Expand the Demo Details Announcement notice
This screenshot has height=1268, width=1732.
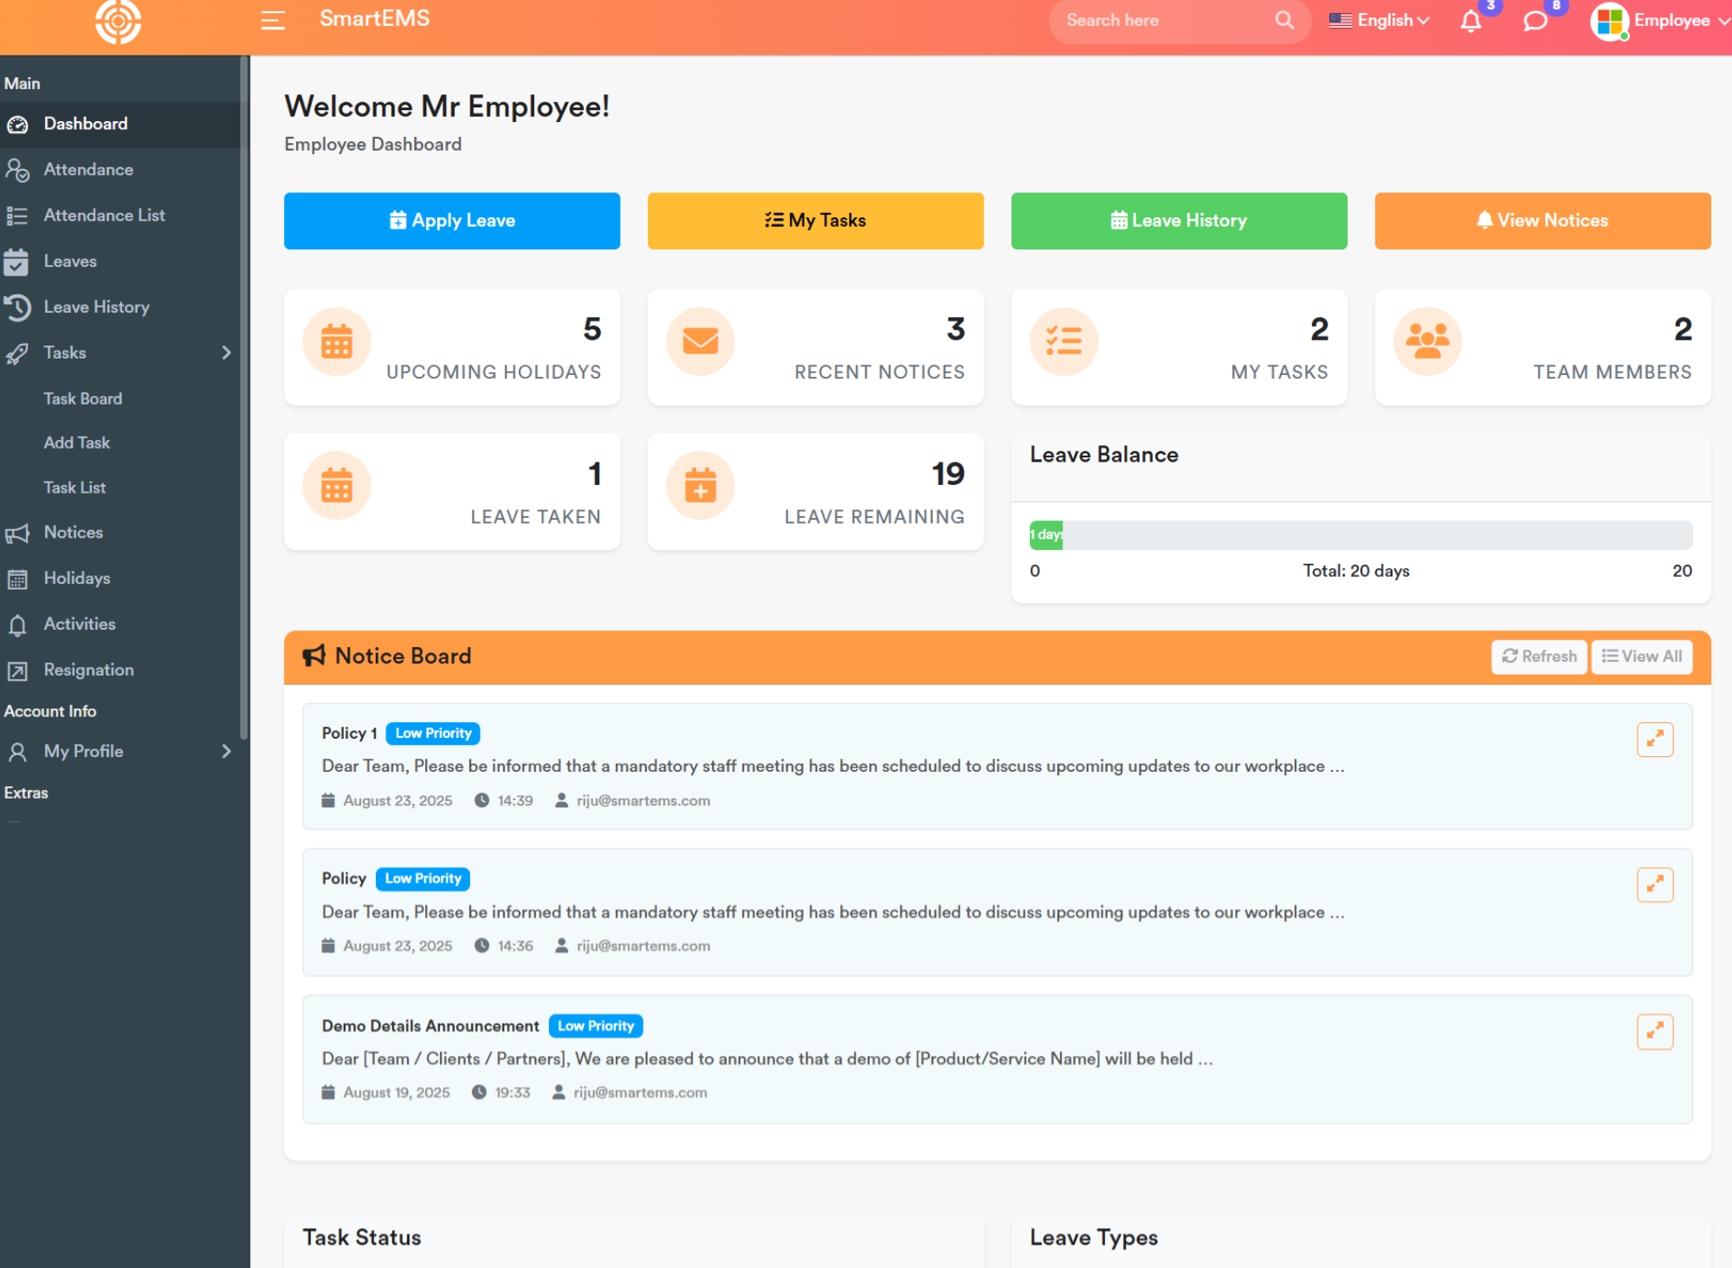pyautogui.click(x=1654, y=1031)
